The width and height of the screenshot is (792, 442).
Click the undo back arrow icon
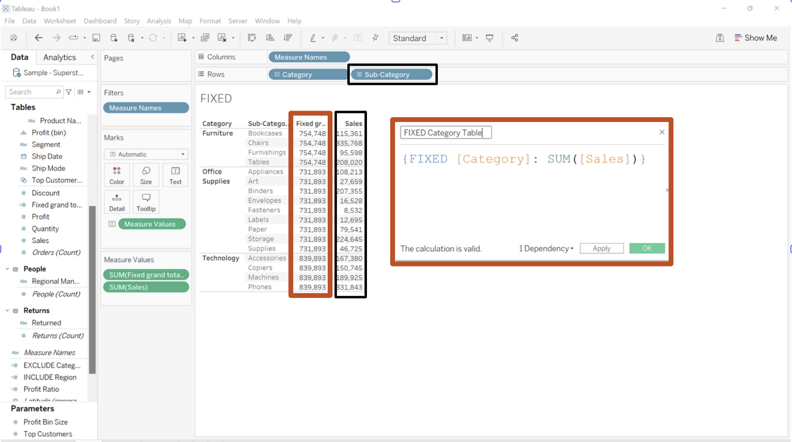tap(38, 38)
